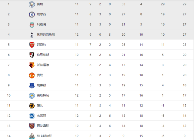Open the Arsenal cannon crest
The image size is (194, 140).
pyautogui.click(x=31, y=45)
